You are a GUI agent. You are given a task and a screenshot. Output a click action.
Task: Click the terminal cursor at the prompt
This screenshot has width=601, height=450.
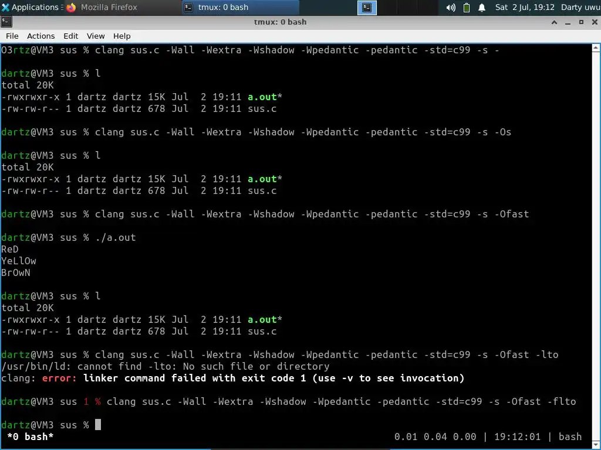(98, 425)
